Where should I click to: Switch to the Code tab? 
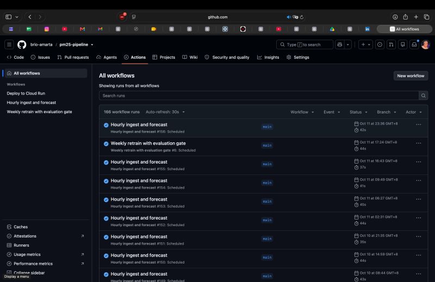click(x=16, y=57)
